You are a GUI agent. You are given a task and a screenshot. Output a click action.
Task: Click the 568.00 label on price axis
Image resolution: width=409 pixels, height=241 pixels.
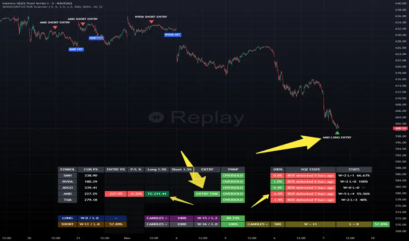[x=401, y=231]
